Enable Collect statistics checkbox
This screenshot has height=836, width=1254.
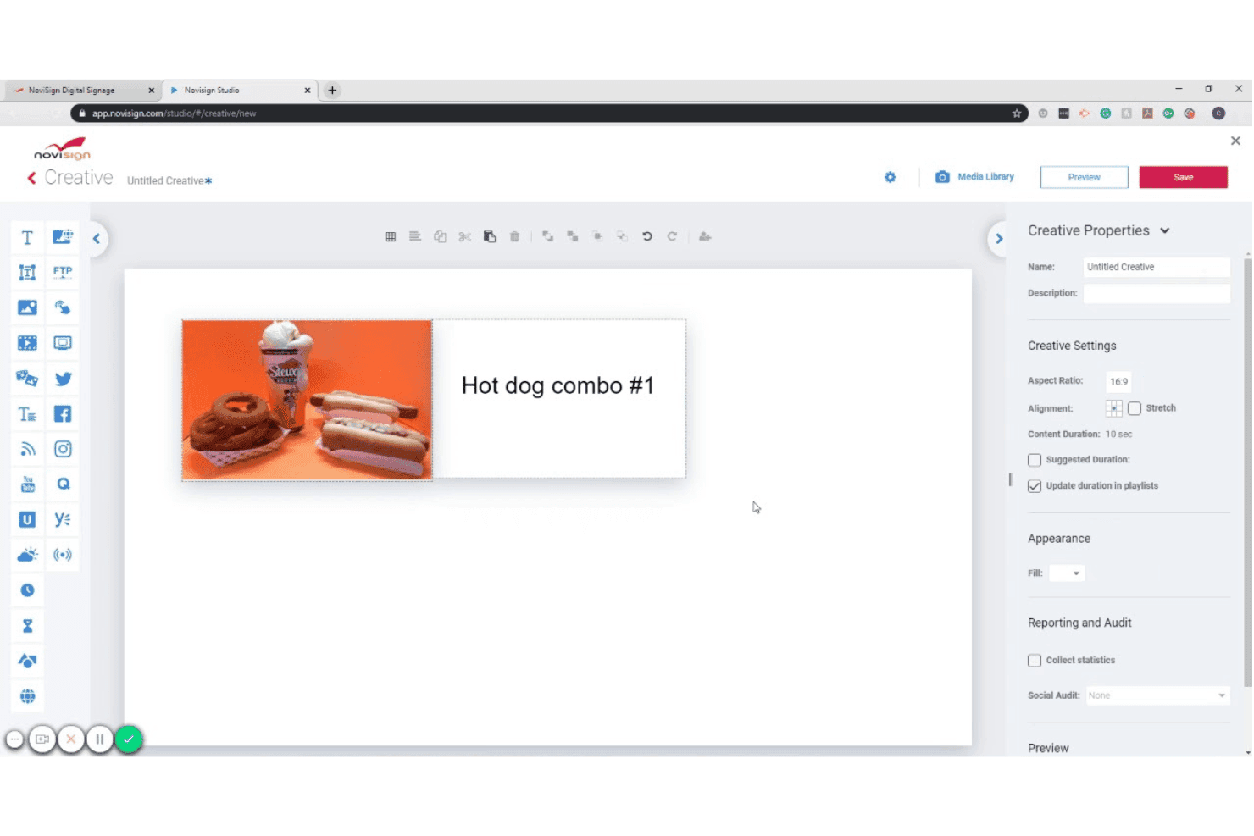(1035, 661)
